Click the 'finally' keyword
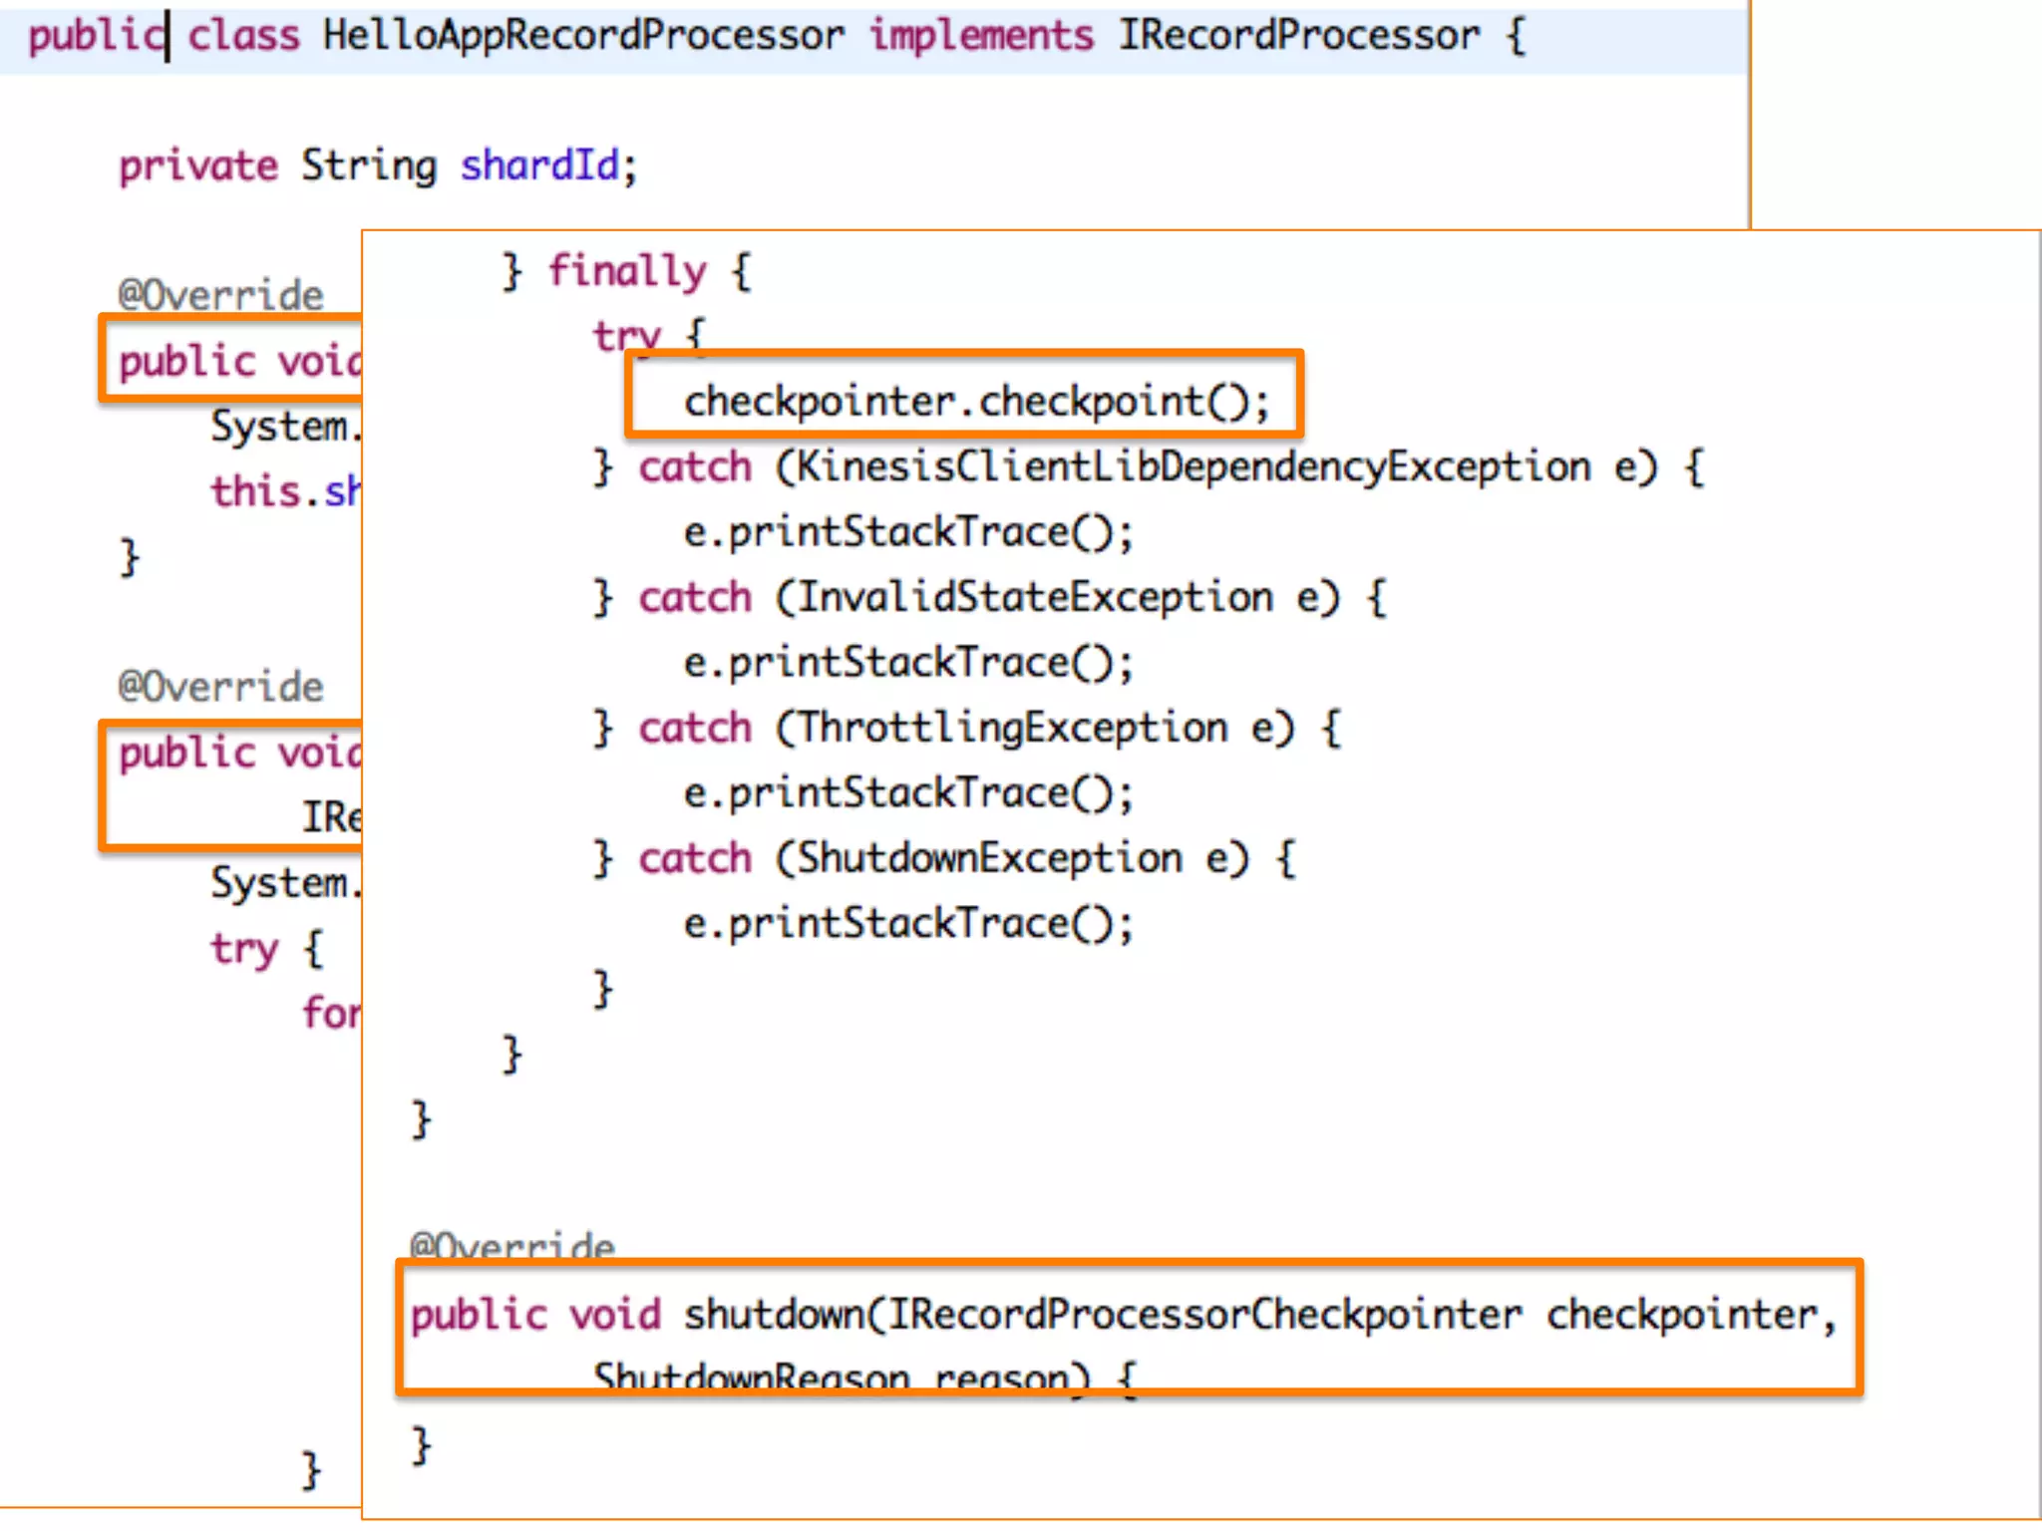 (627, 271)
